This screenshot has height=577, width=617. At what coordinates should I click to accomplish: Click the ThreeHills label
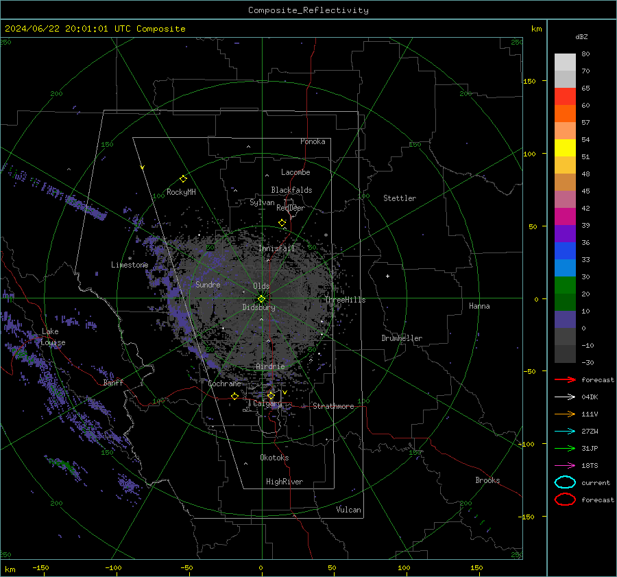pyautogui.click(x=345, y=300)
